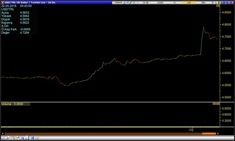Activate the magnifier zoom tool
Image resolution: width=235 pixels, height=141 pixels.
pos(8,138)
